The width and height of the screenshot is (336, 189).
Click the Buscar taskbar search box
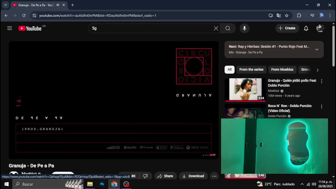point(48,184)
